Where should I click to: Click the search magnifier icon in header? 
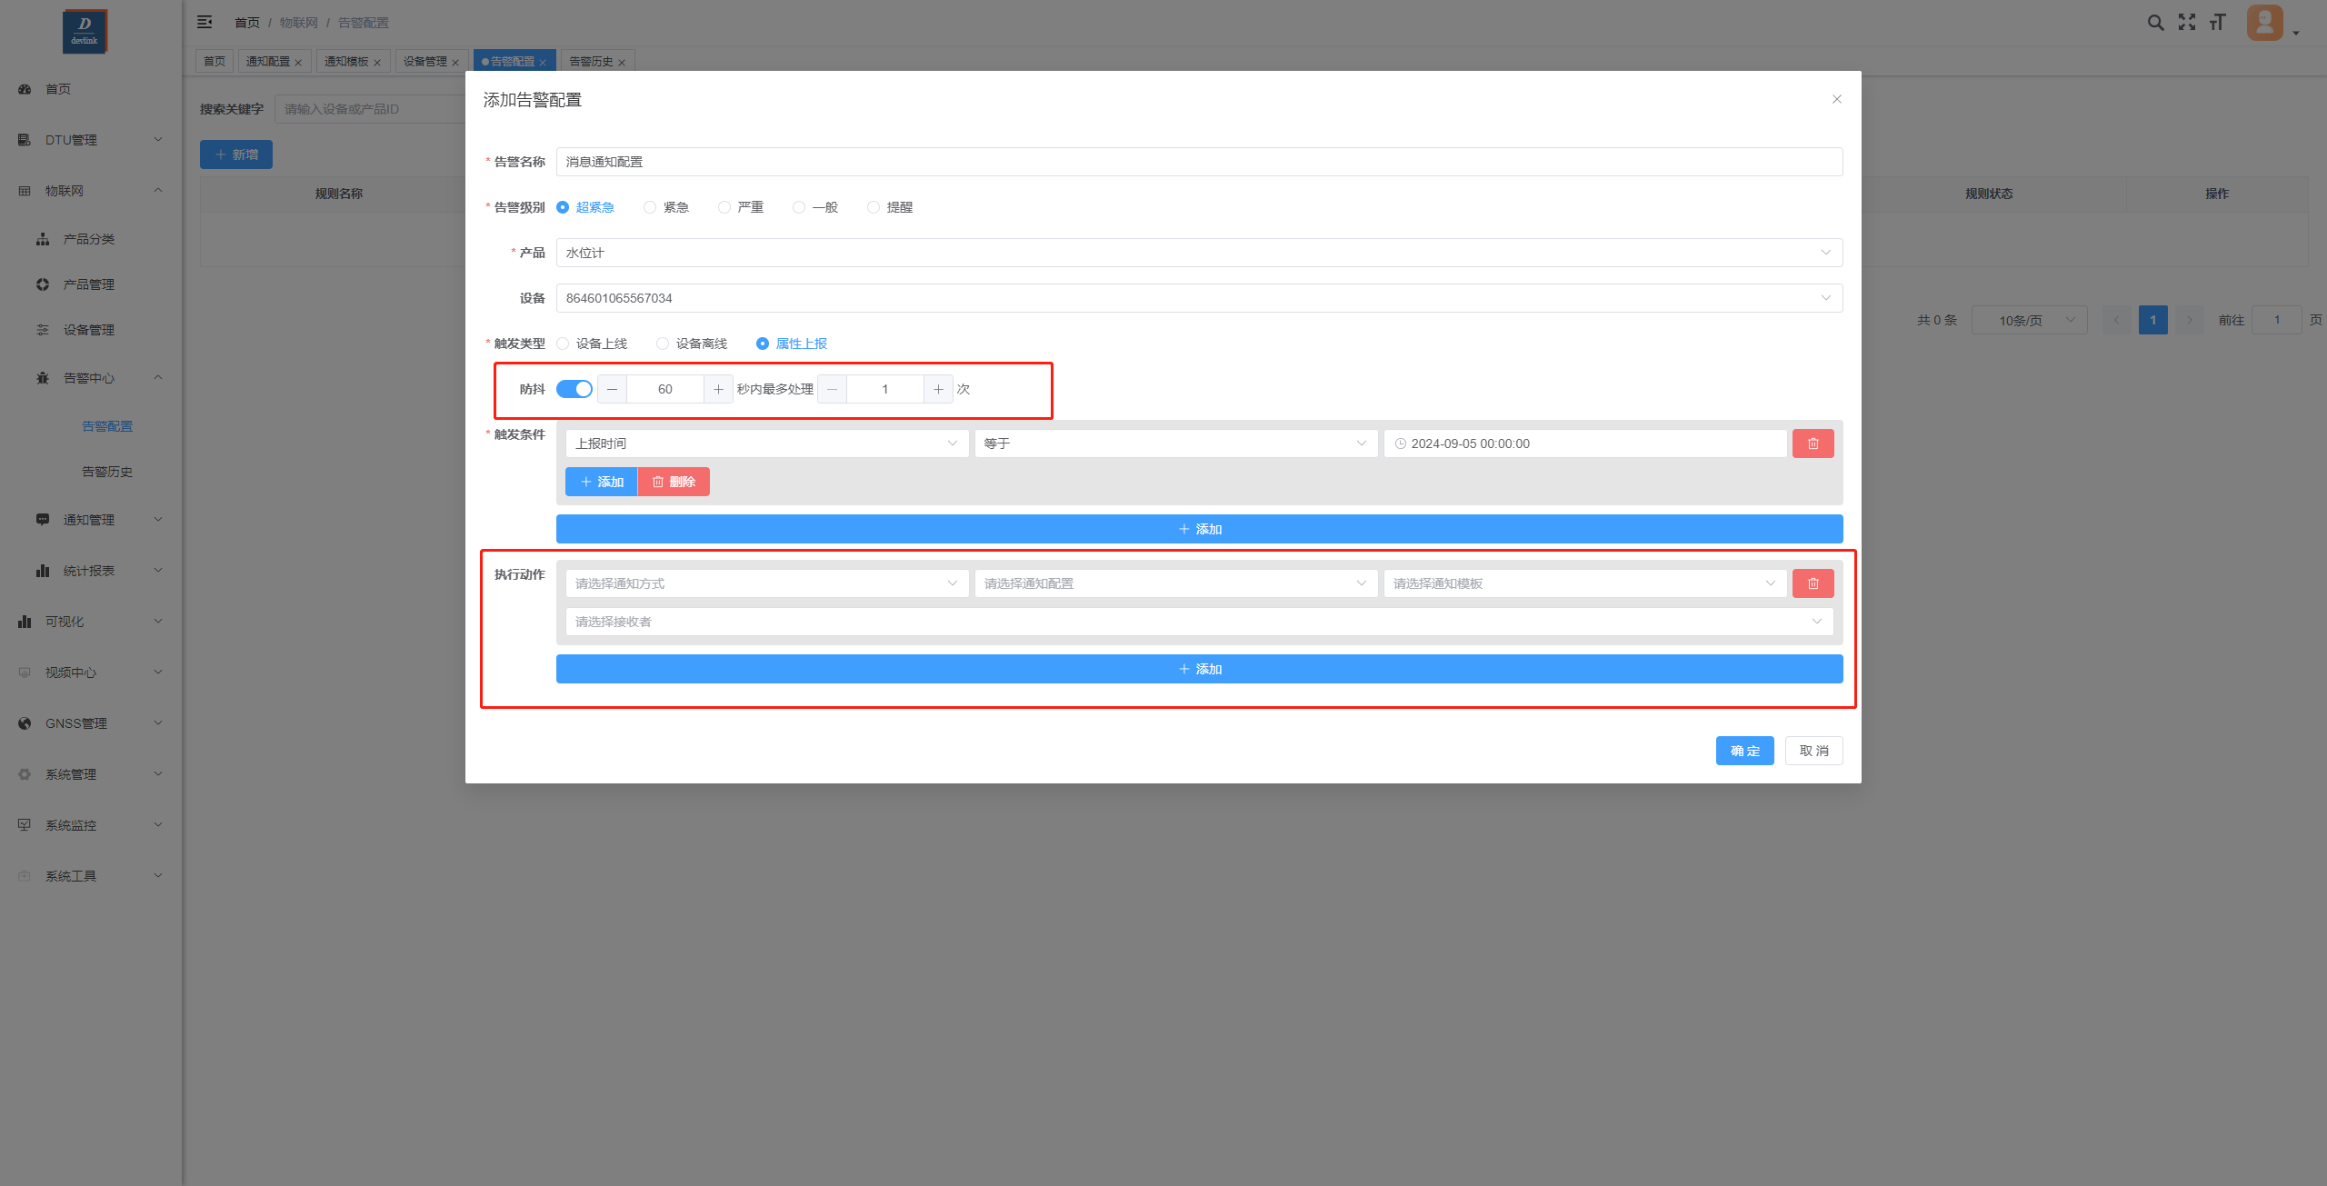2155,23
